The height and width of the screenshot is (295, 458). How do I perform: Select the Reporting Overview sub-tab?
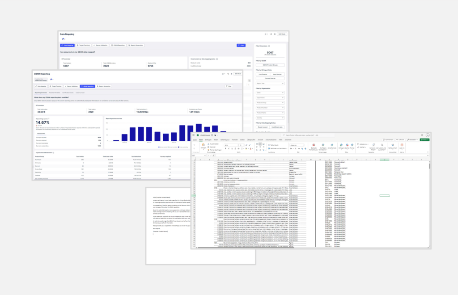tap(41, 93)
